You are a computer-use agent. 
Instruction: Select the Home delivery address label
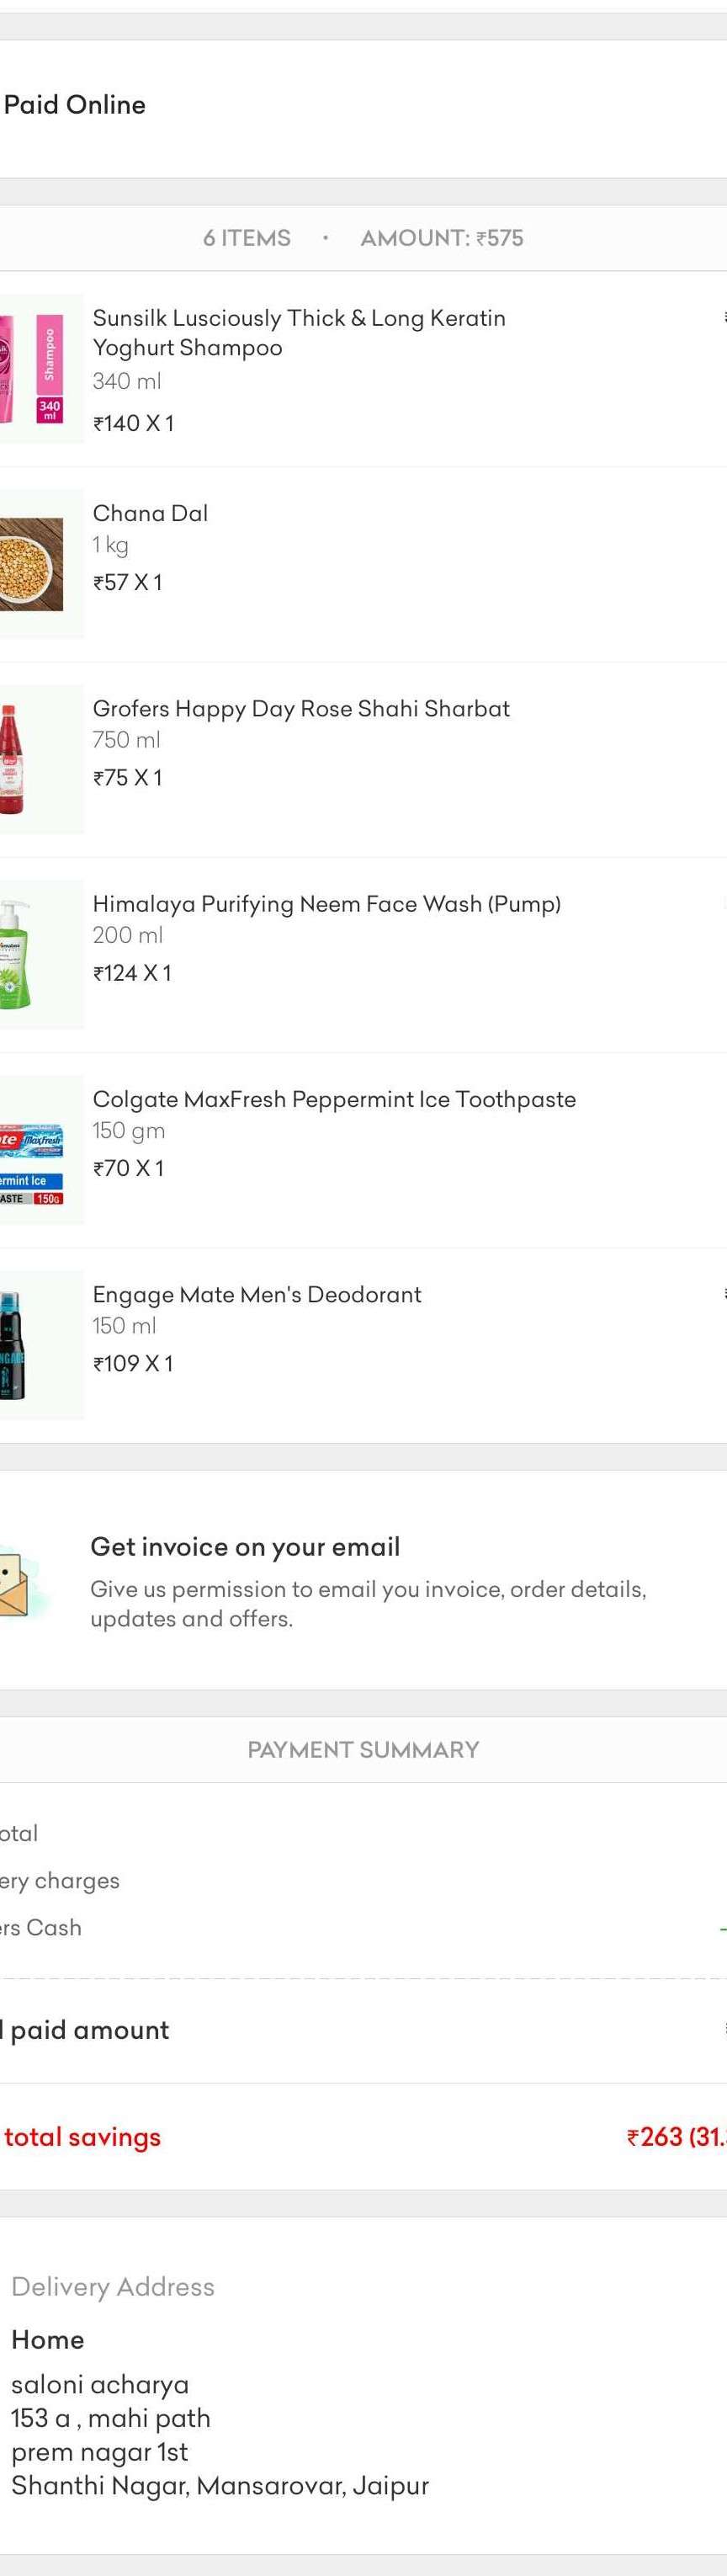click(47, 2340)
